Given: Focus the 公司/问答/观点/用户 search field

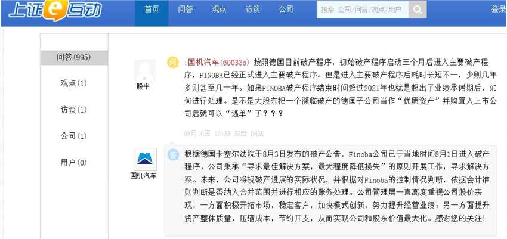Looking at the screenshot, I should pyautogui.click(x=363, y=10).
